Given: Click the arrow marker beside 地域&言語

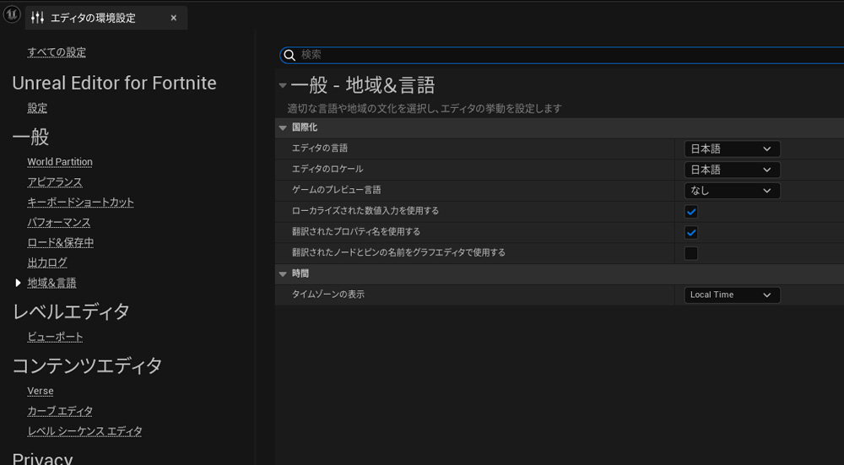Looking at the screenshot, I should click(x=19, y=283).
